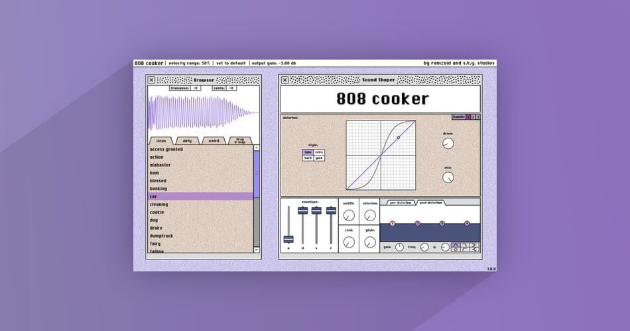Click the EQ freq knob

click(x=426, y=248)
